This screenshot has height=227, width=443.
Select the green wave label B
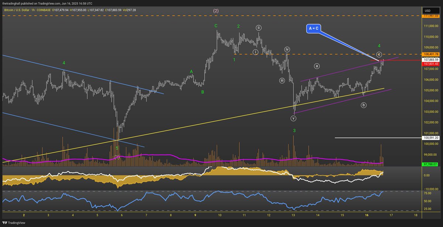pyautogui.click(x=203, y=92)
